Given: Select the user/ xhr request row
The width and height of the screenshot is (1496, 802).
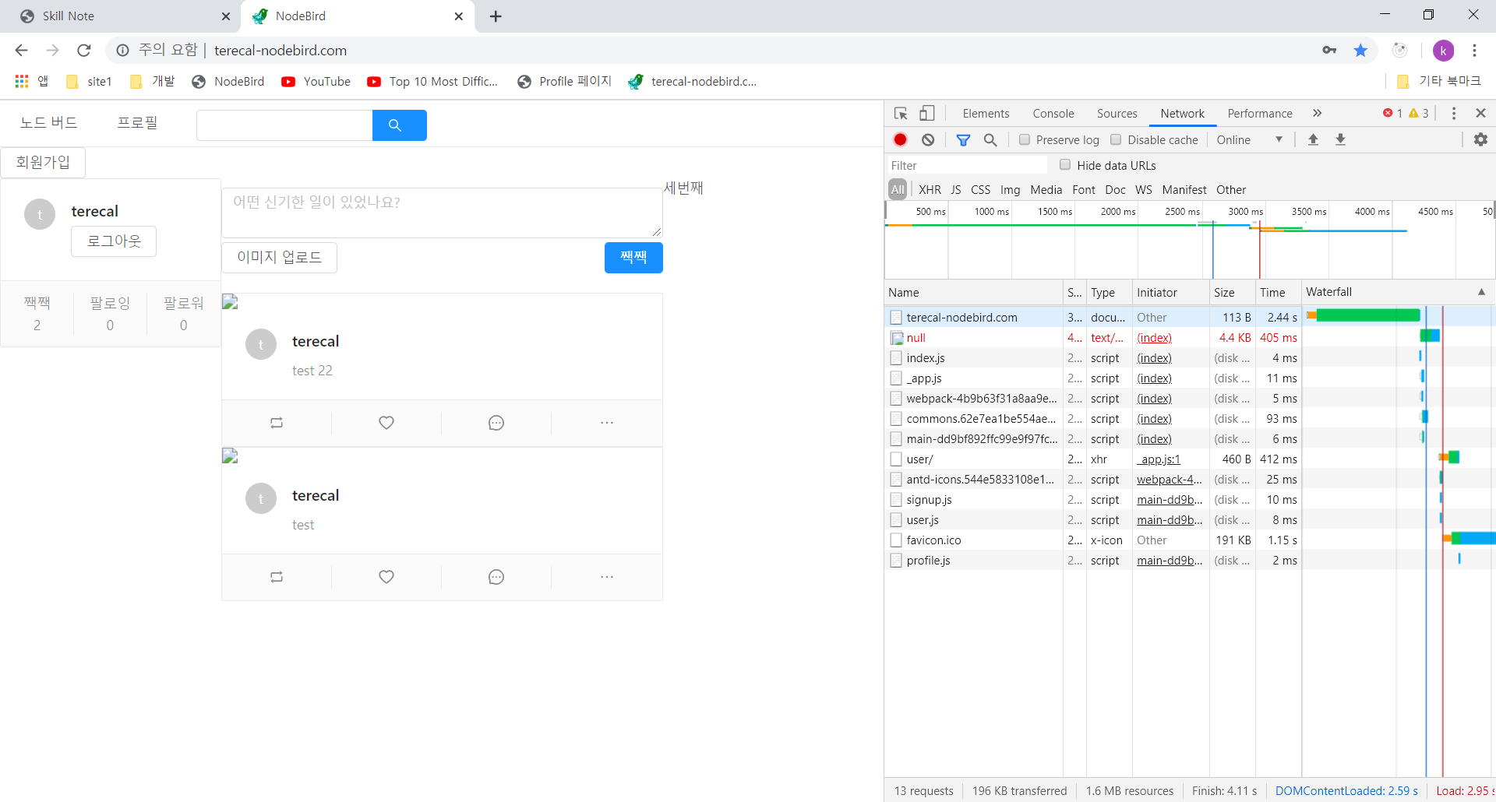Looking at the screenshot, I should (x=1190, y=459).
